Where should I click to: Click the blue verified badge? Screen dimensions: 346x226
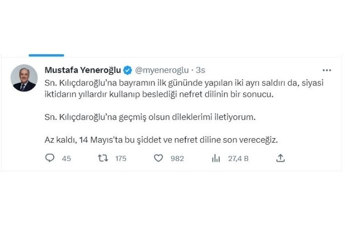128,70
